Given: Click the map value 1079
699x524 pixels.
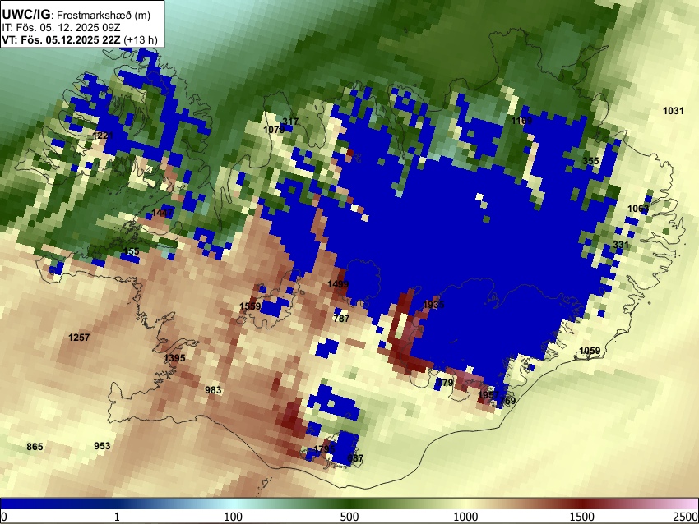Looking at the screenshot, I should pyautogui.click(x=274, y=130).
